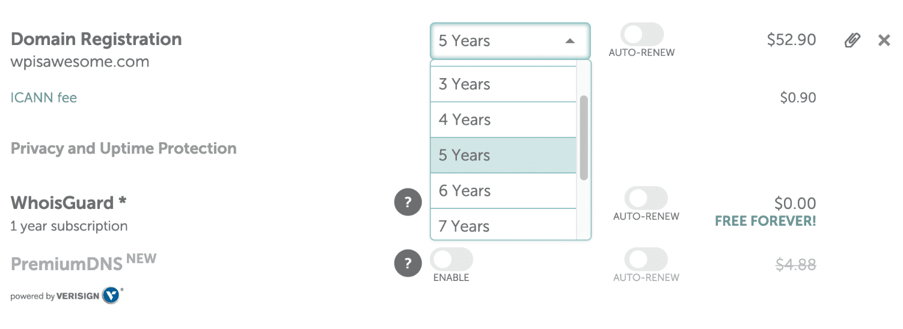Click the PremiumDNS help question mark icon

(x=408, y=263)
